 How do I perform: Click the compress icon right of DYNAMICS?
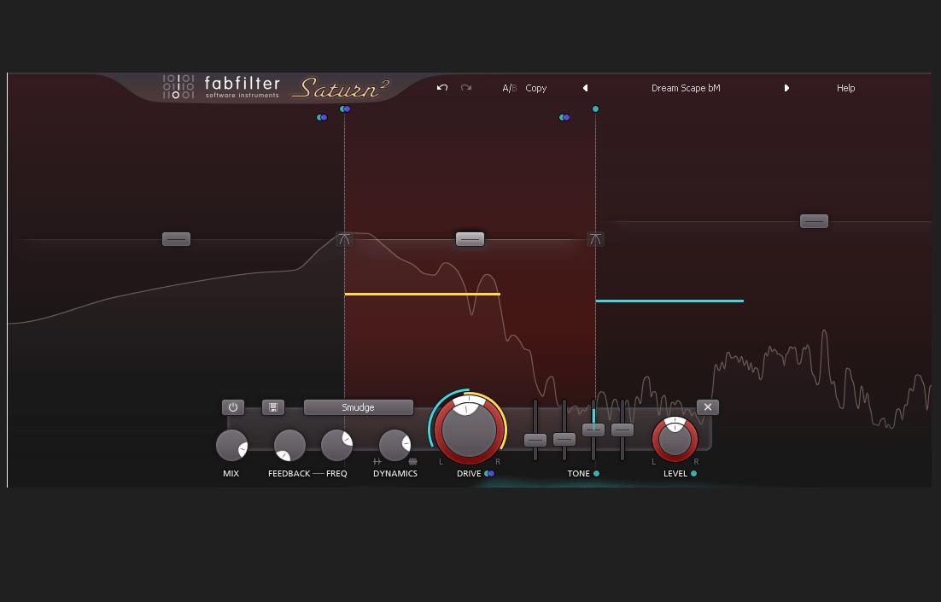(x=413, y=462)
